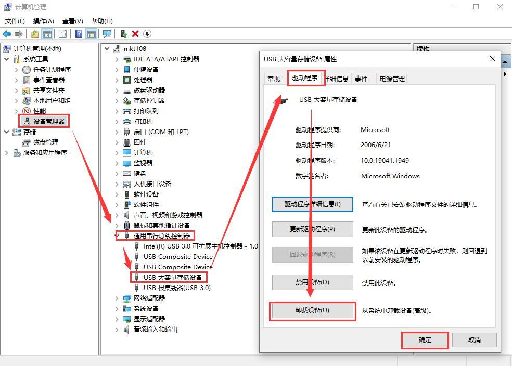Open the 操作(A) menu

pyautogui.click(x=43, y=21)
